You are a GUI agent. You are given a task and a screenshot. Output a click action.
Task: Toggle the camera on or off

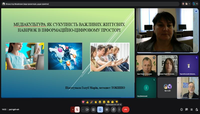click(87, 109)
